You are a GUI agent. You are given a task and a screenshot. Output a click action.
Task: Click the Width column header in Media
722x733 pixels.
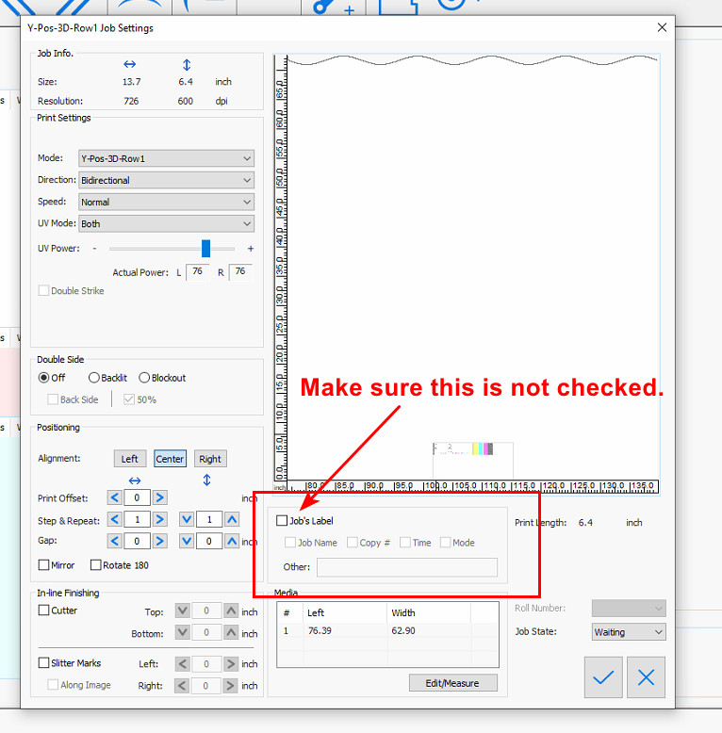(x=429, y=612)
